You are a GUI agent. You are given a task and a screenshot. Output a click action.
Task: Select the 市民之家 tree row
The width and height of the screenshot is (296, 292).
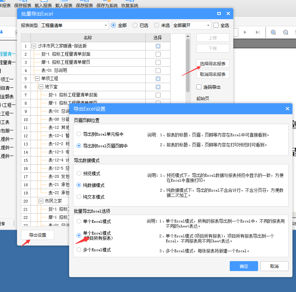pyautogui.click(x=53, y=201)
